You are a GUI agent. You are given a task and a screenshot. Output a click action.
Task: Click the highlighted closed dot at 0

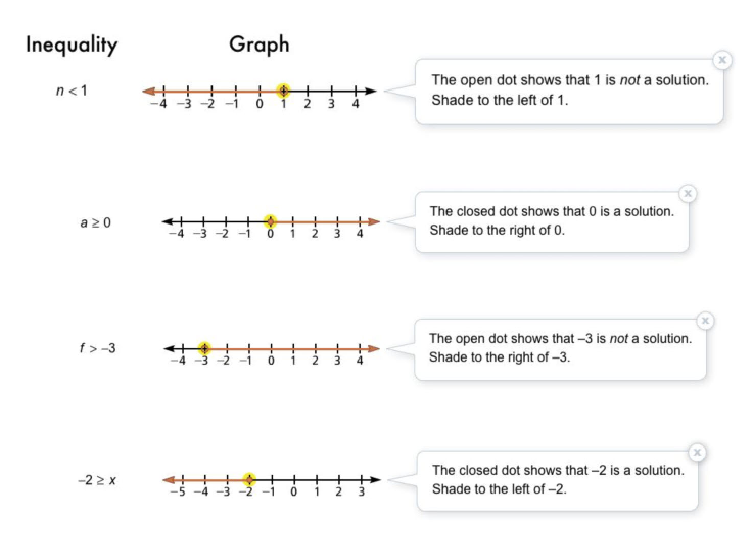pos(270,221)
